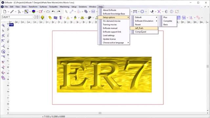
Task: Activate the zoom window magnifier tool
Action: 26,12
